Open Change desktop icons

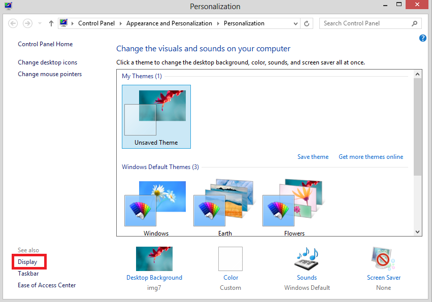coord(47,62)
